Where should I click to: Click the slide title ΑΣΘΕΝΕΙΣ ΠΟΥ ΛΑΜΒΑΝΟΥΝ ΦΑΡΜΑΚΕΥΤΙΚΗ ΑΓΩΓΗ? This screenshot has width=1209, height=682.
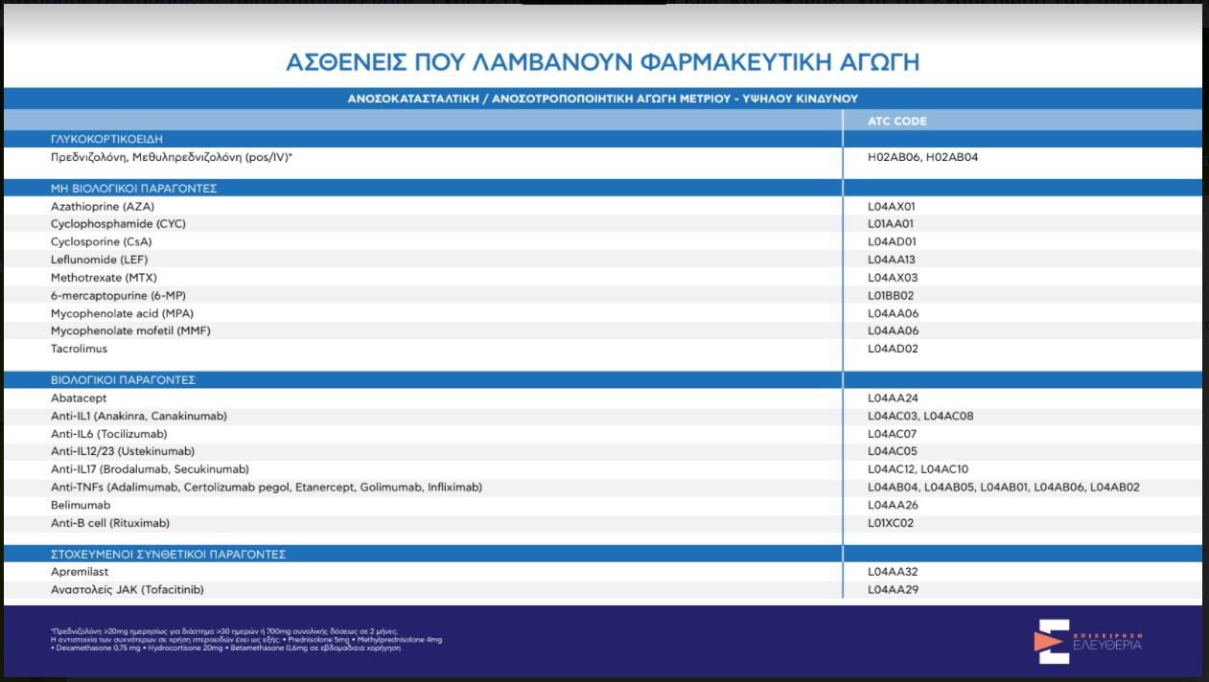coord(602,62)
